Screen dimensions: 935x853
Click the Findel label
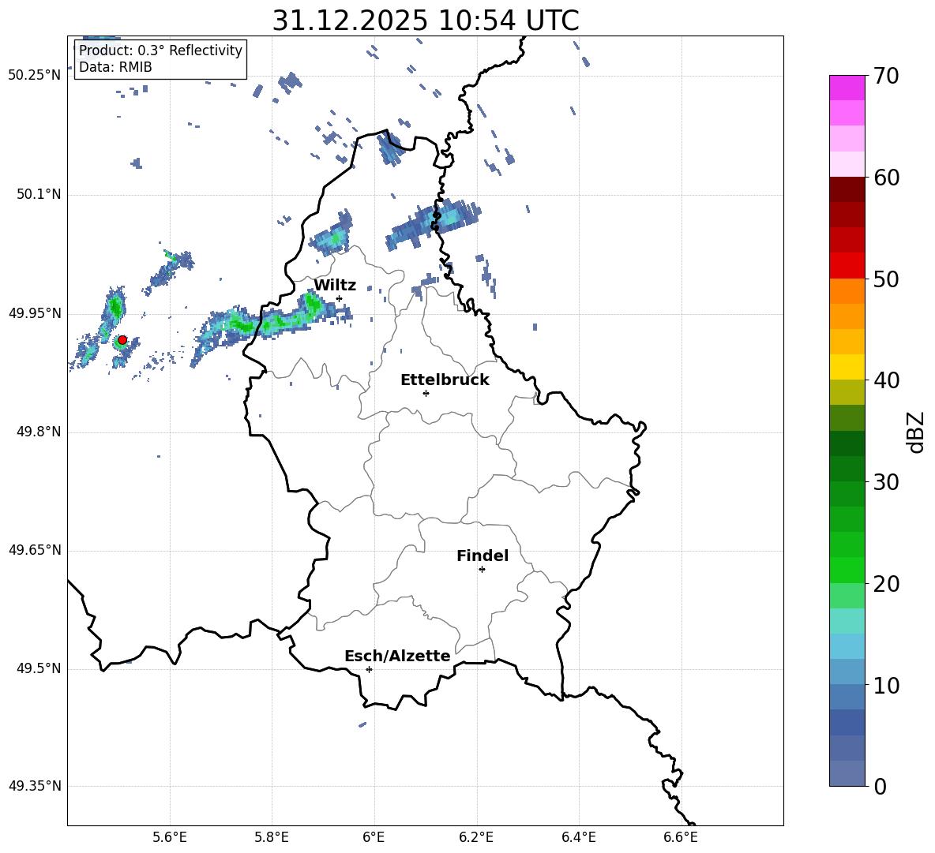point(483,556)
